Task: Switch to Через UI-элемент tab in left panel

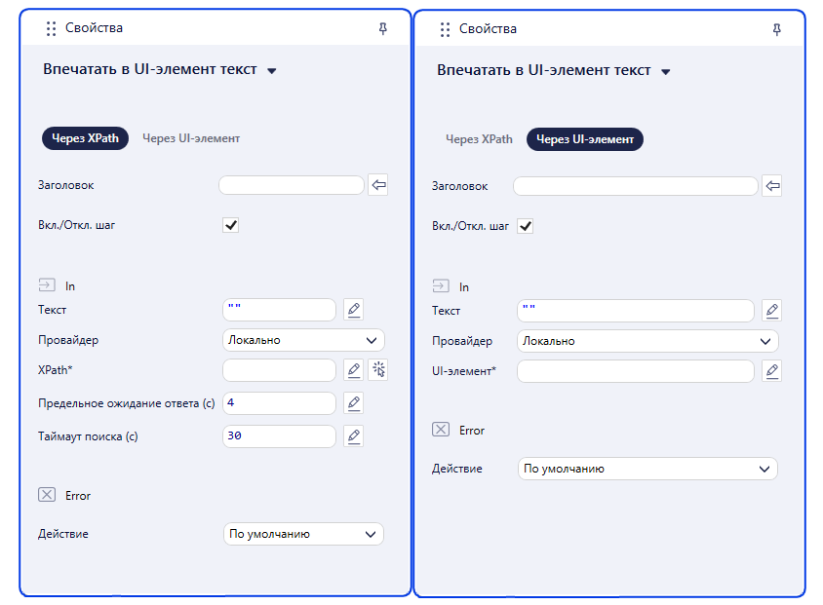Action: (191, 138)
